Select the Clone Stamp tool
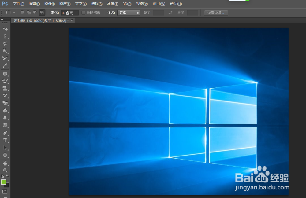Screen dimensions: 306x198 pyautogui.click(x=5, y=88)
